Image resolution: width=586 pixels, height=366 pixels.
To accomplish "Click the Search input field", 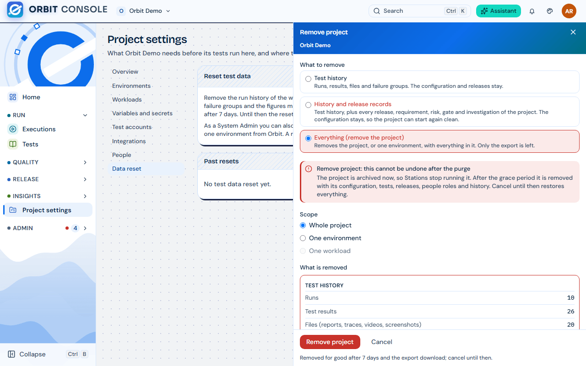I will point(420,11).
